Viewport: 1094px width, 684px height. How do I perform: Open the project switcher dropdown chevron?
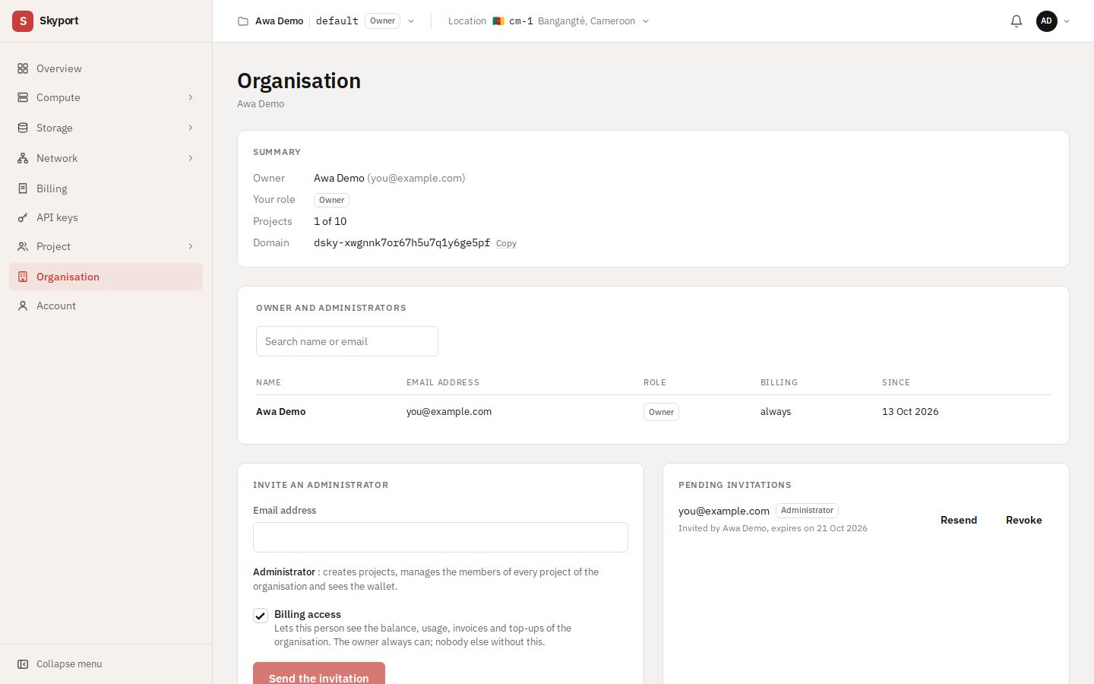tap(411, 21)
